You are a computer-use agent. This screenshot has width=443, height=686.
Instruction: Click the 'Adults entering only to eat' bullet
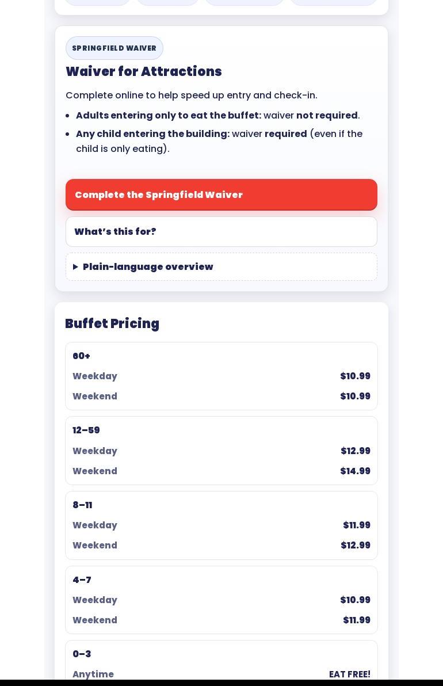click(217, 115)
